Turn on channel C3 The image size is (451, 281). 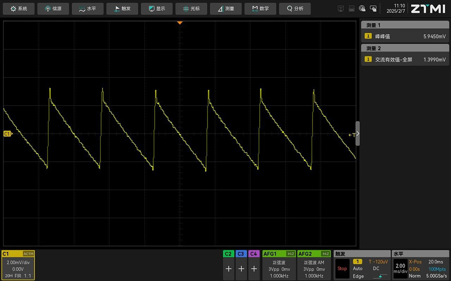pyautogui.click(x=241, y=268)
